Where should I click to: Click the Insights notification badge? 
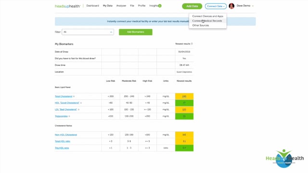[160, 6]
